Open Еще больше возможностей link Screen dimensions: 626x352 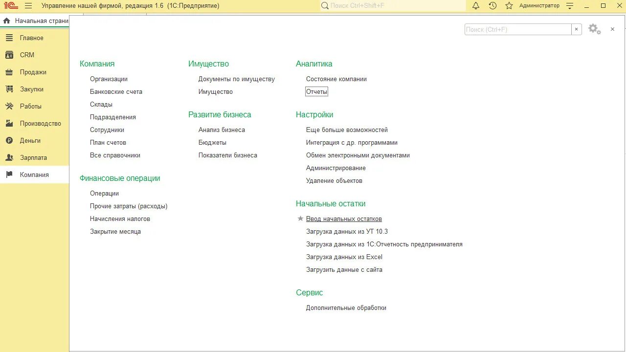[x=347, y=130]
